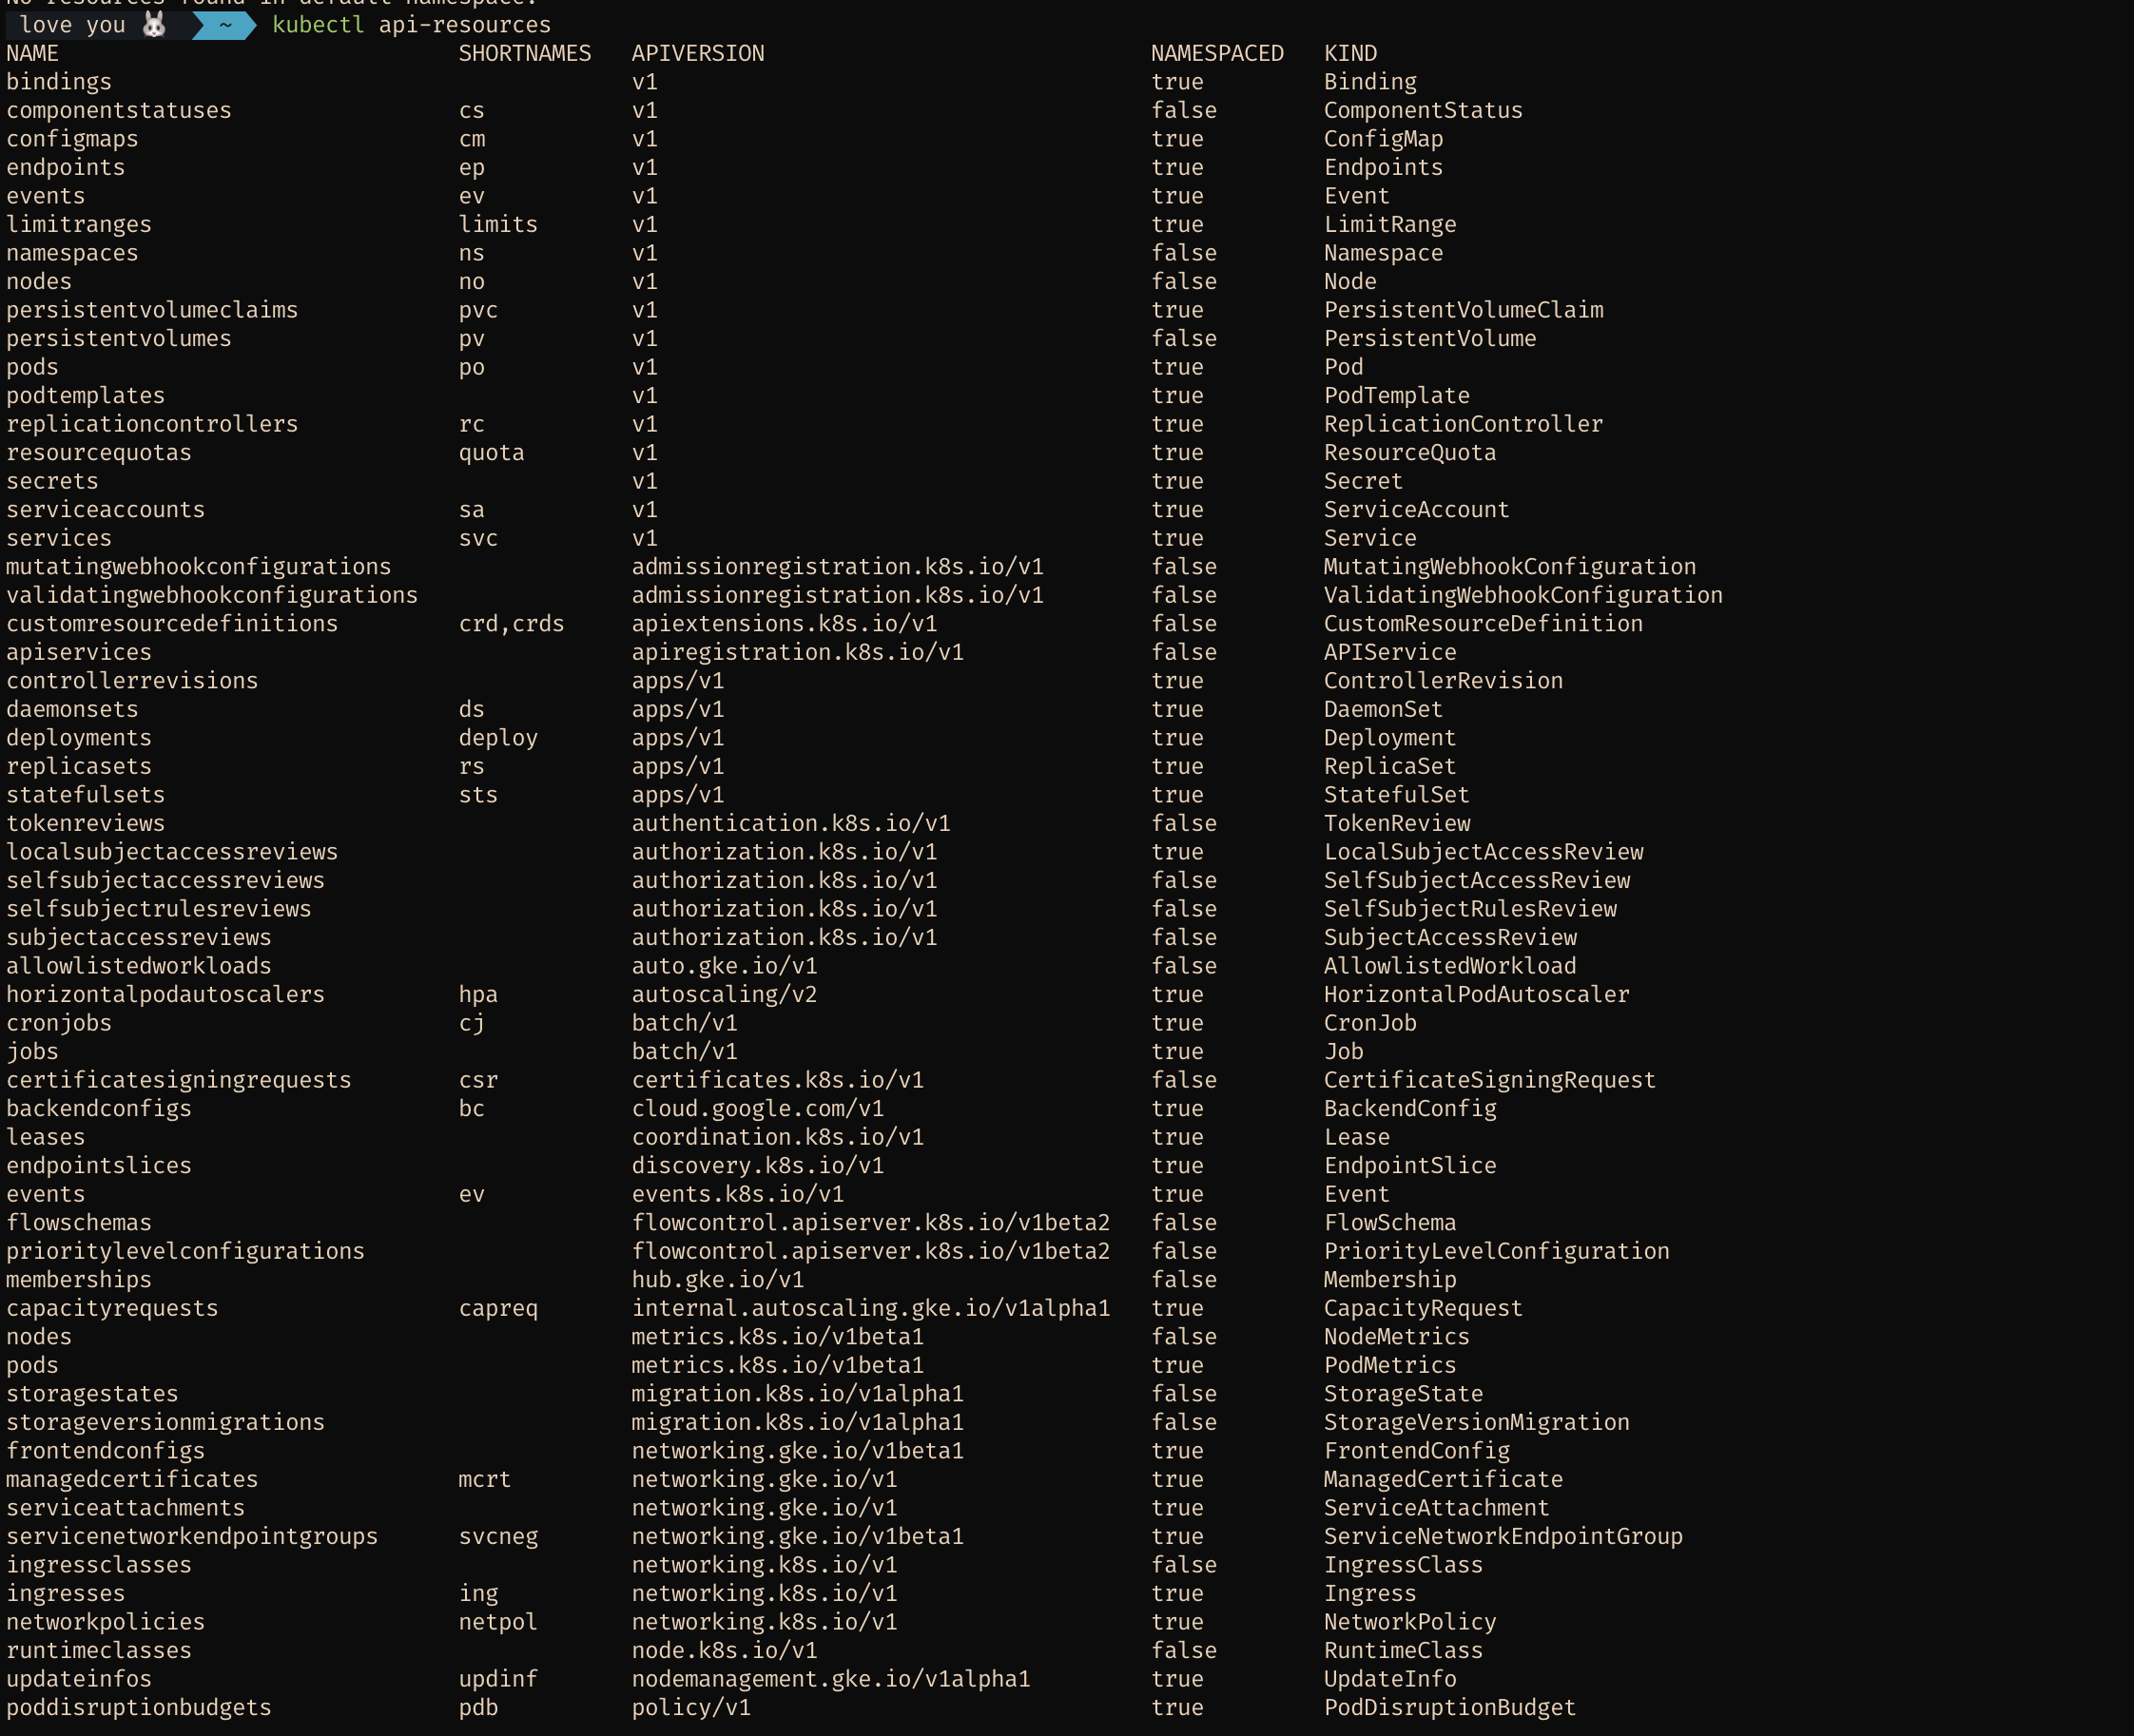Click the CertificateSigningRequest kind
2134x1736 pixels.
coord(1489,1080)
